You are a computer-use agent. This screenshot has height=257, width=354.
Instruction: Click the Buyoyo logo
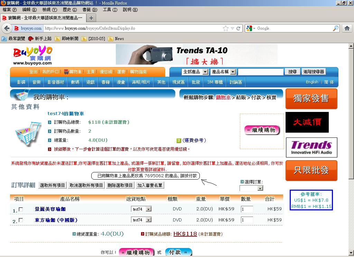[32, 56]
